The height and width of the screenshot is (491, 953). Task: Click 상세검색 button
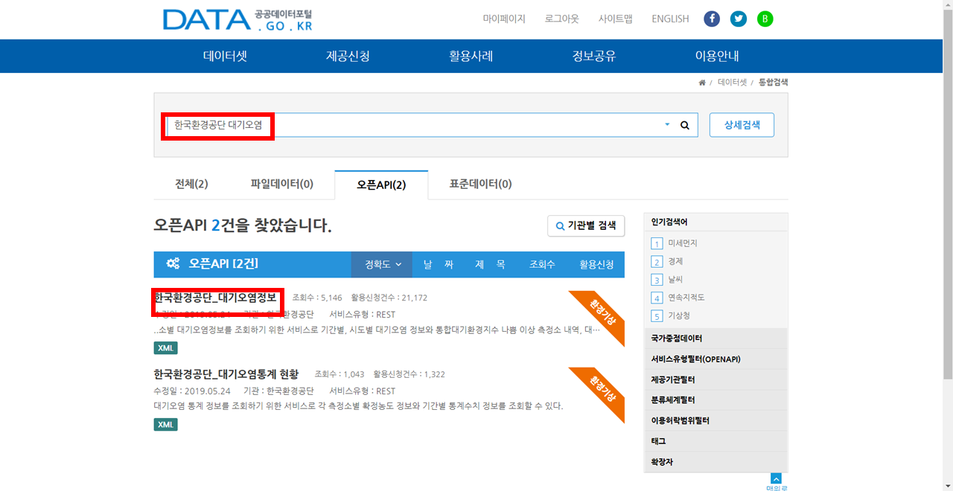[x=742, y=125]
